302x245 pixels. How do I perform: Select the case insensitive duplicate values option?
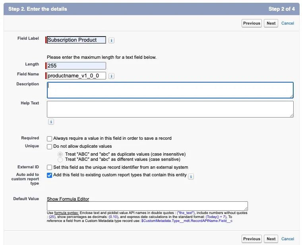click(x=60, y=154)
